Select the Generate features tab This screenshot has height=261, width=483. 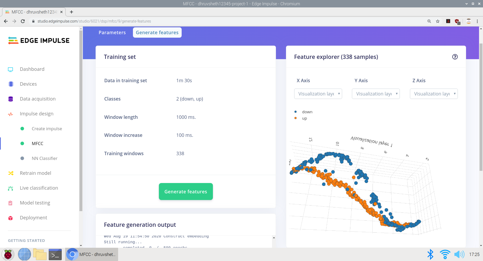pos(157,32)
